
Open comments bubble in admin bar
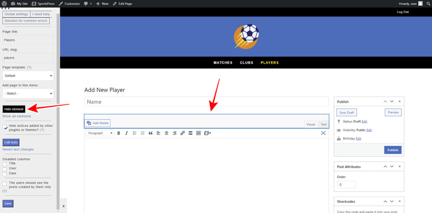88,3
